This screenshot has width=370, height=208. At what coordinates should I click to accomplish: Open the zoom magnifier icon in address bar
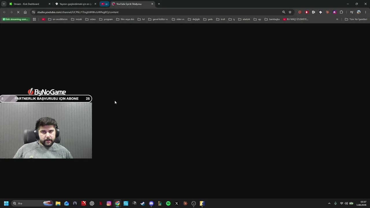pyautogui.click(x=284, y=12)
